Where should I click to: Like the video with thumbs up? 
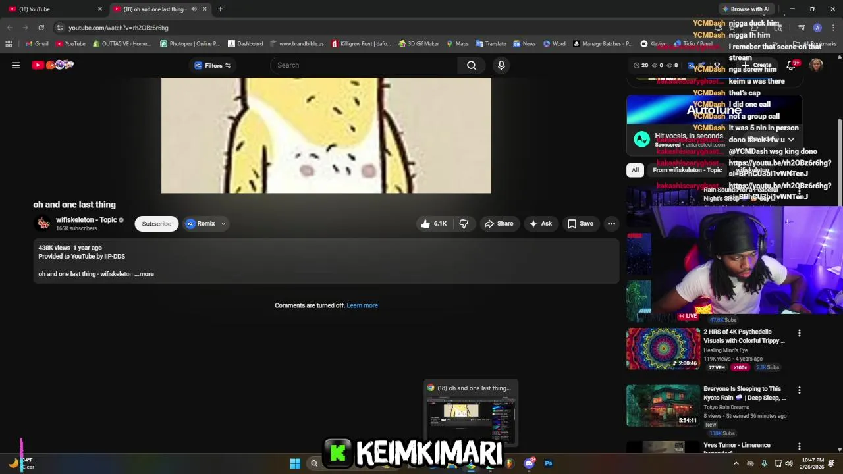click(x=434, y=224)
